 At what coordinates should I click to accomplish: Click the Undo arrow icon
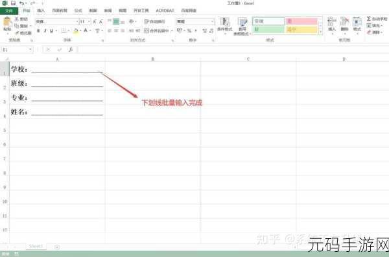21,3
